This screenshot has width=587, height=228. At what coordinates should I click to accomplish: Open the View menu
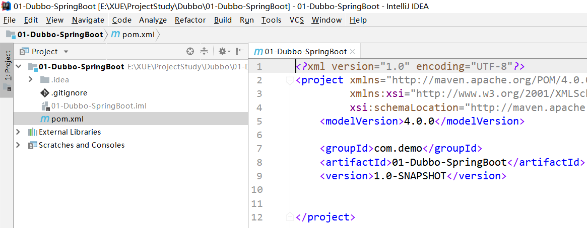55,20
